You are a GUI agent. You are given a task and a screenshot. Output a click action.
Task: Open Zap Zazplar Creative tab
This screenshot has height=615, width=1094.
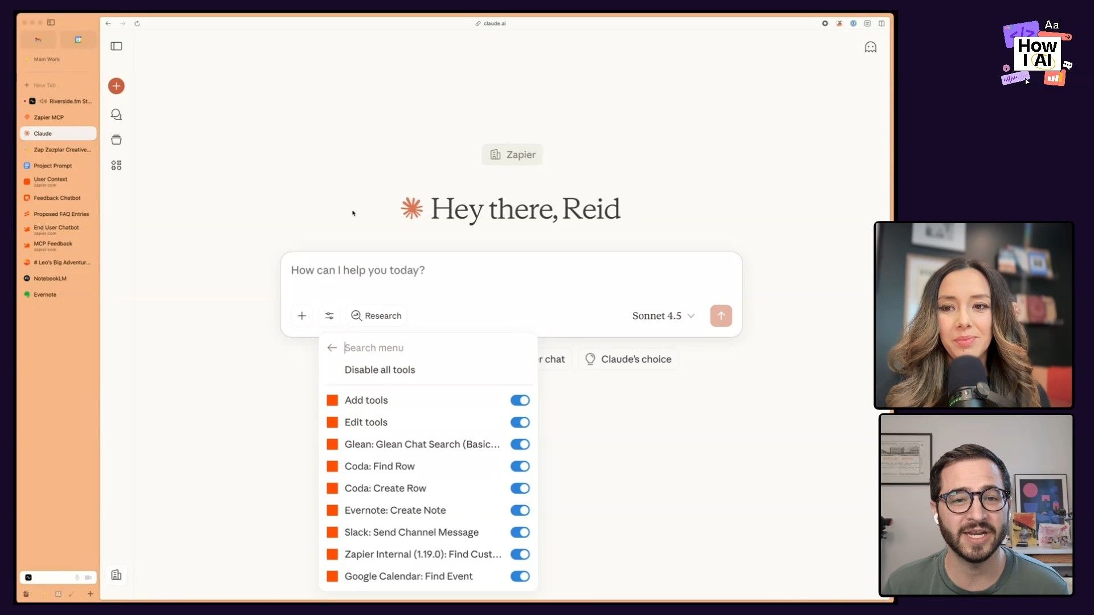[x=58, y=150]
